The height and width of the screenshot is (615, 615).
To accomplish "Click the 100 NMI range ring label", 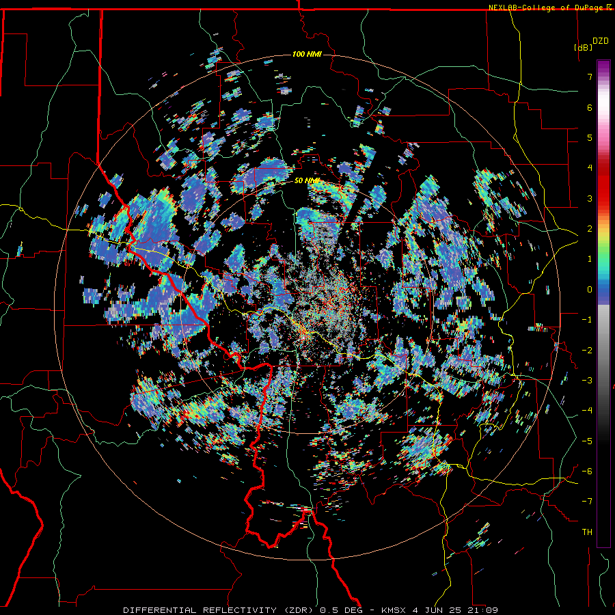I will click(307, 54).
